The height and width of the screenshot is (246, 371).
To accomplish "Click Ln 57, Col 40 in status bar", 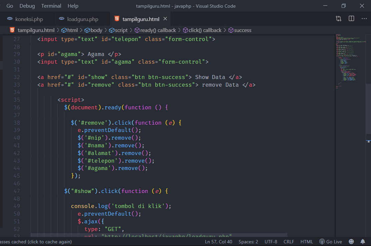I will coord(218,242).
